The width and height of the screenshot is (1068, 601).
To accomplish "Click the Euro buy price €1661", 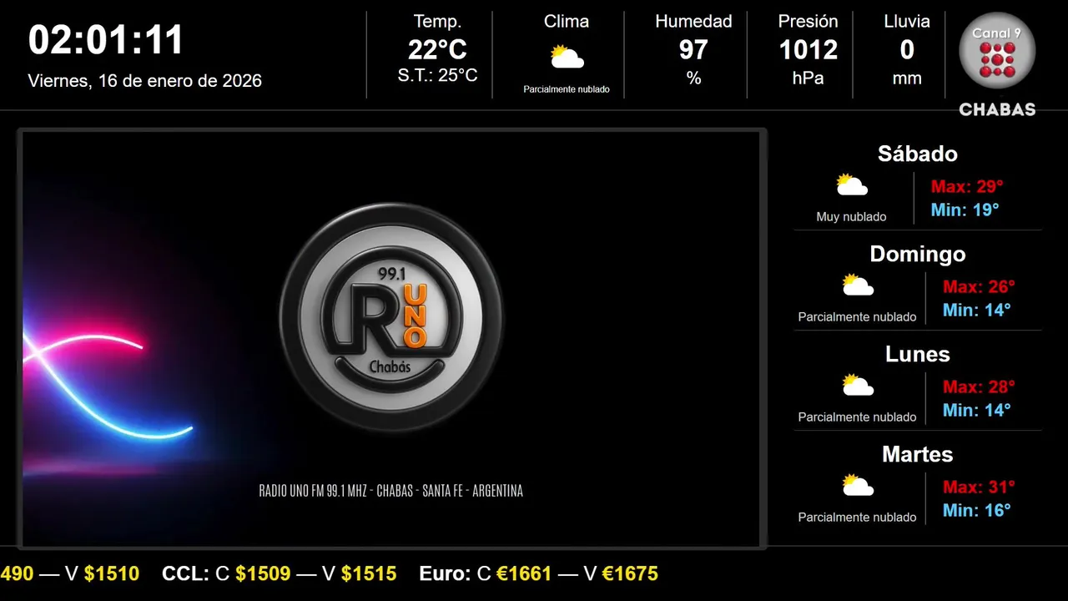I will 524,573.
